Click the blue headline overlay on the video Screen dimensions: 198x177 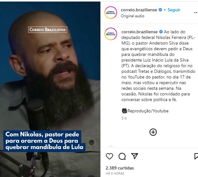[x=44, y=141]
